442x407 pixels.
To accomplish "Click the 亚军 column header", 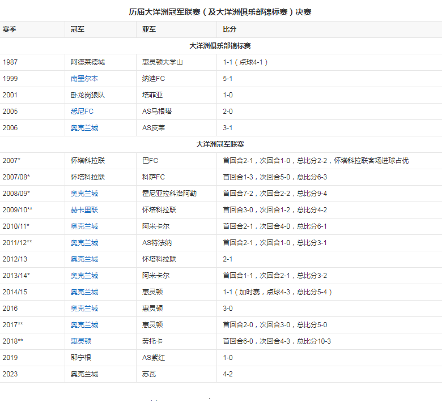I will click(149, 29).
